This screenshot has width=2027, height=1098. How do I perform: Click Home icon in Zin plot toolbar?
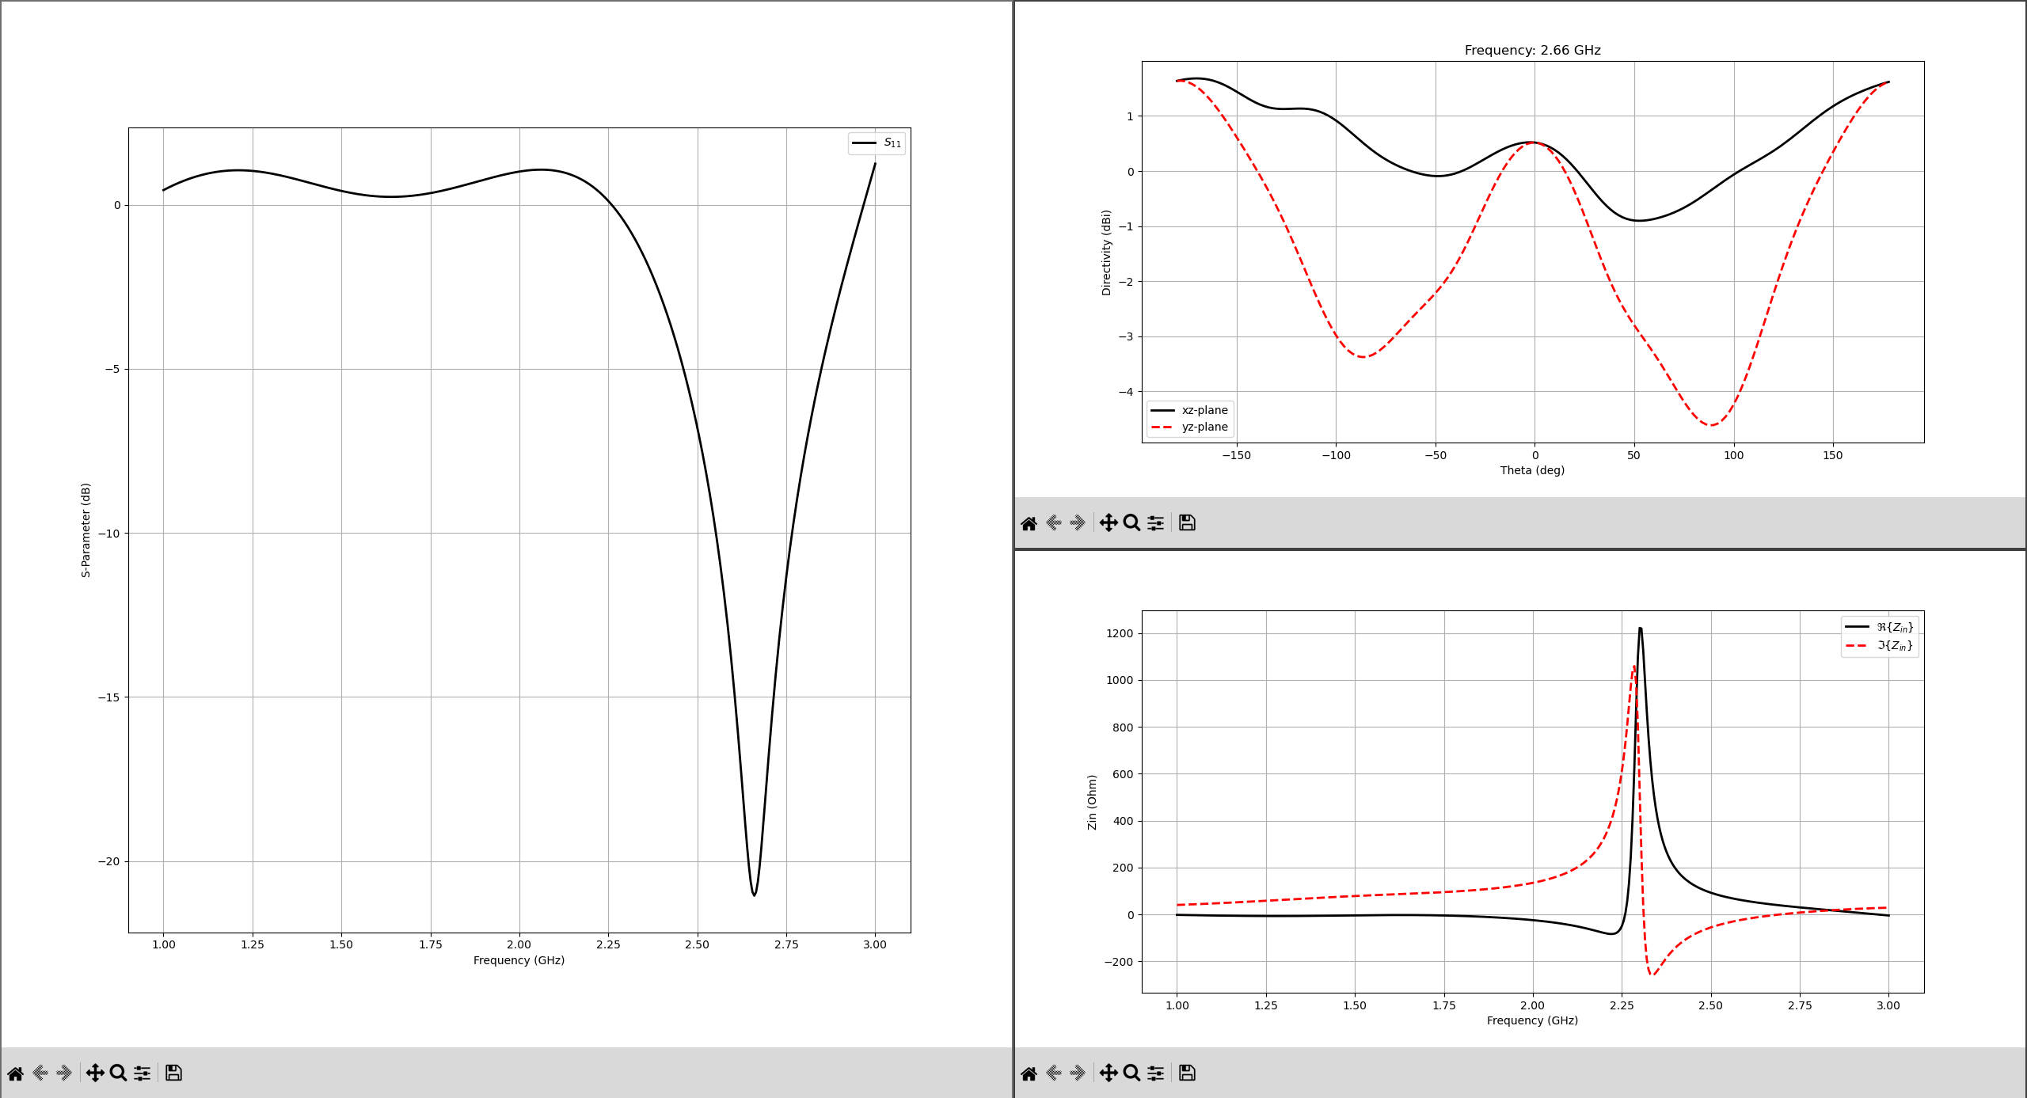(1029, 1073)
